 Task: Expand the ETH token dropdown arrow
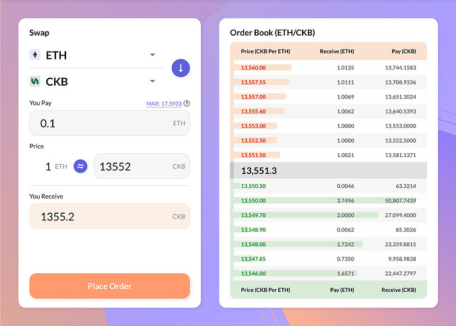pos(153,55)
